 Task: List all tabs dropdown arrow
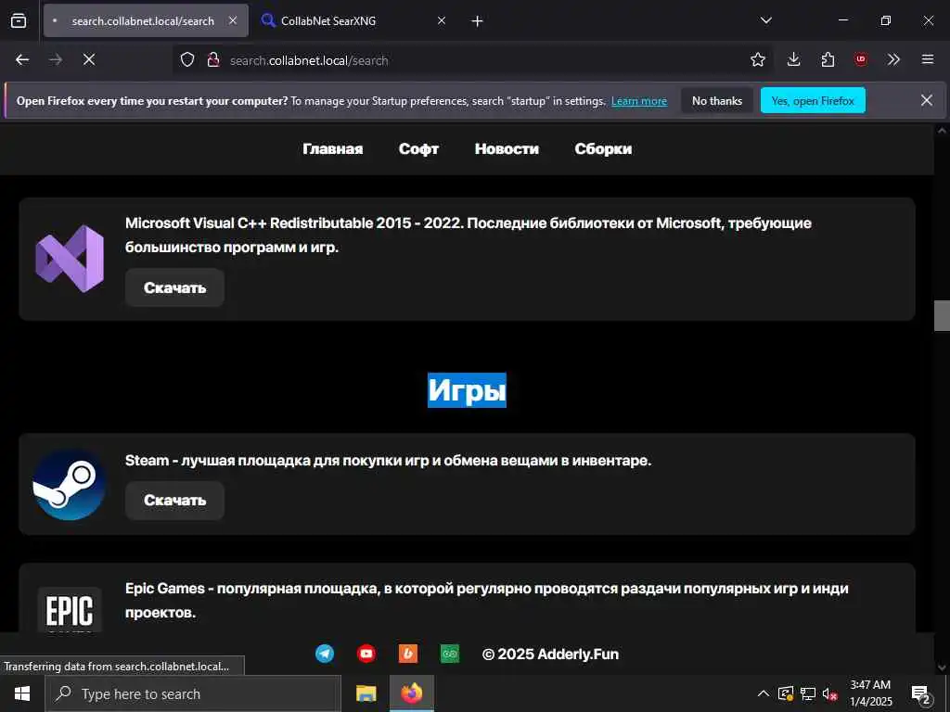click(x=766, y=20)
